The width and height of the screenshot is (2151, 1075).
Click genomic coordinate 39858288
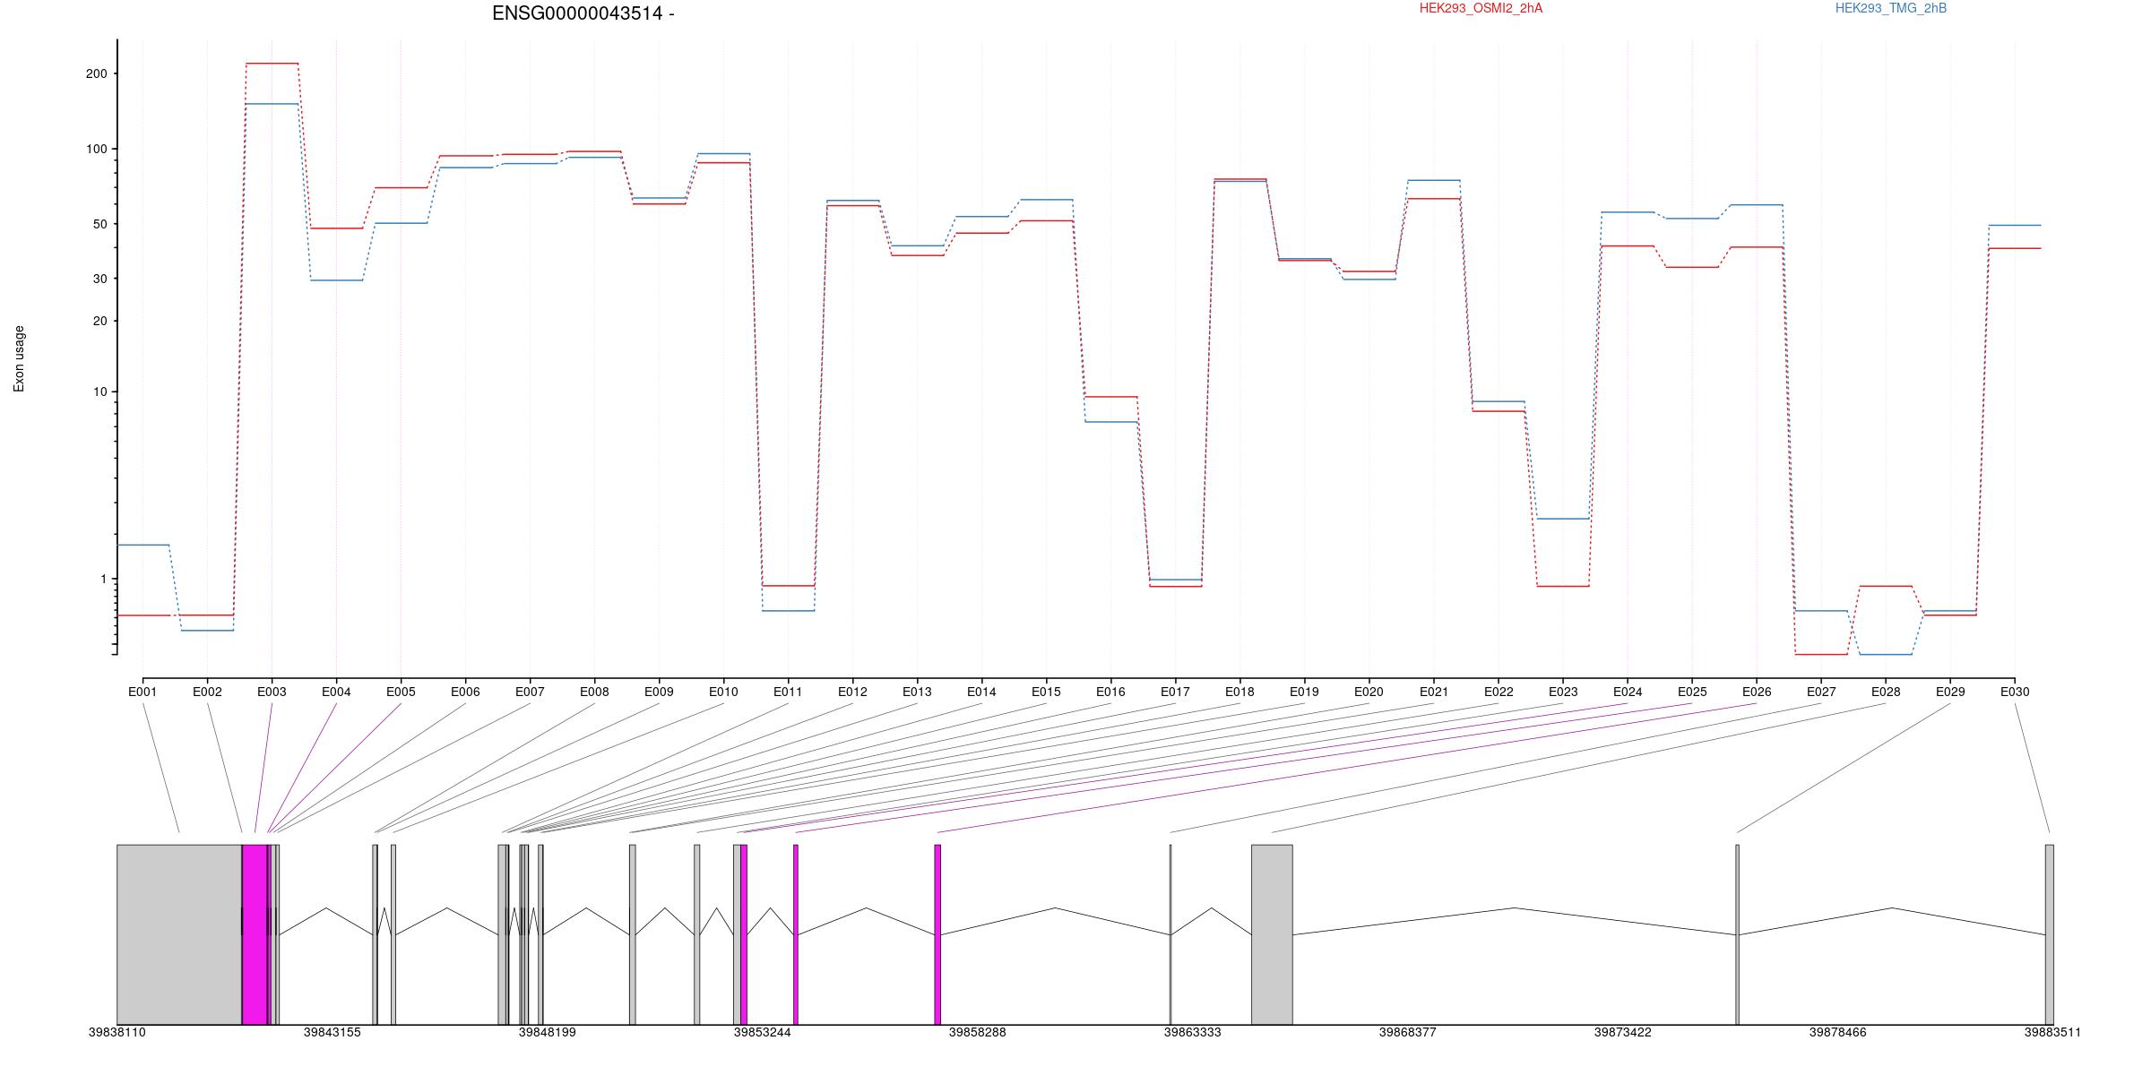[x=977, y=1032]
